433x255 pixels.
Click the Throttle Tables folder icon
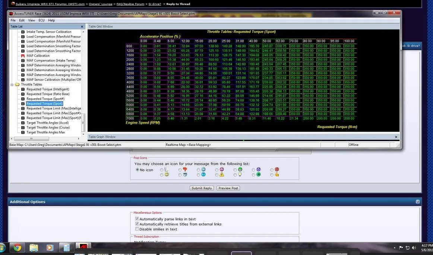point(17,85)
